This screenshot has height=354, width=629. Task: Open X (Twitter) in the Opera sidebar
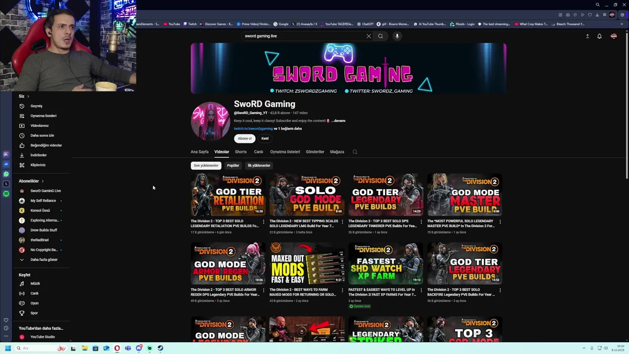coord(6,184)
